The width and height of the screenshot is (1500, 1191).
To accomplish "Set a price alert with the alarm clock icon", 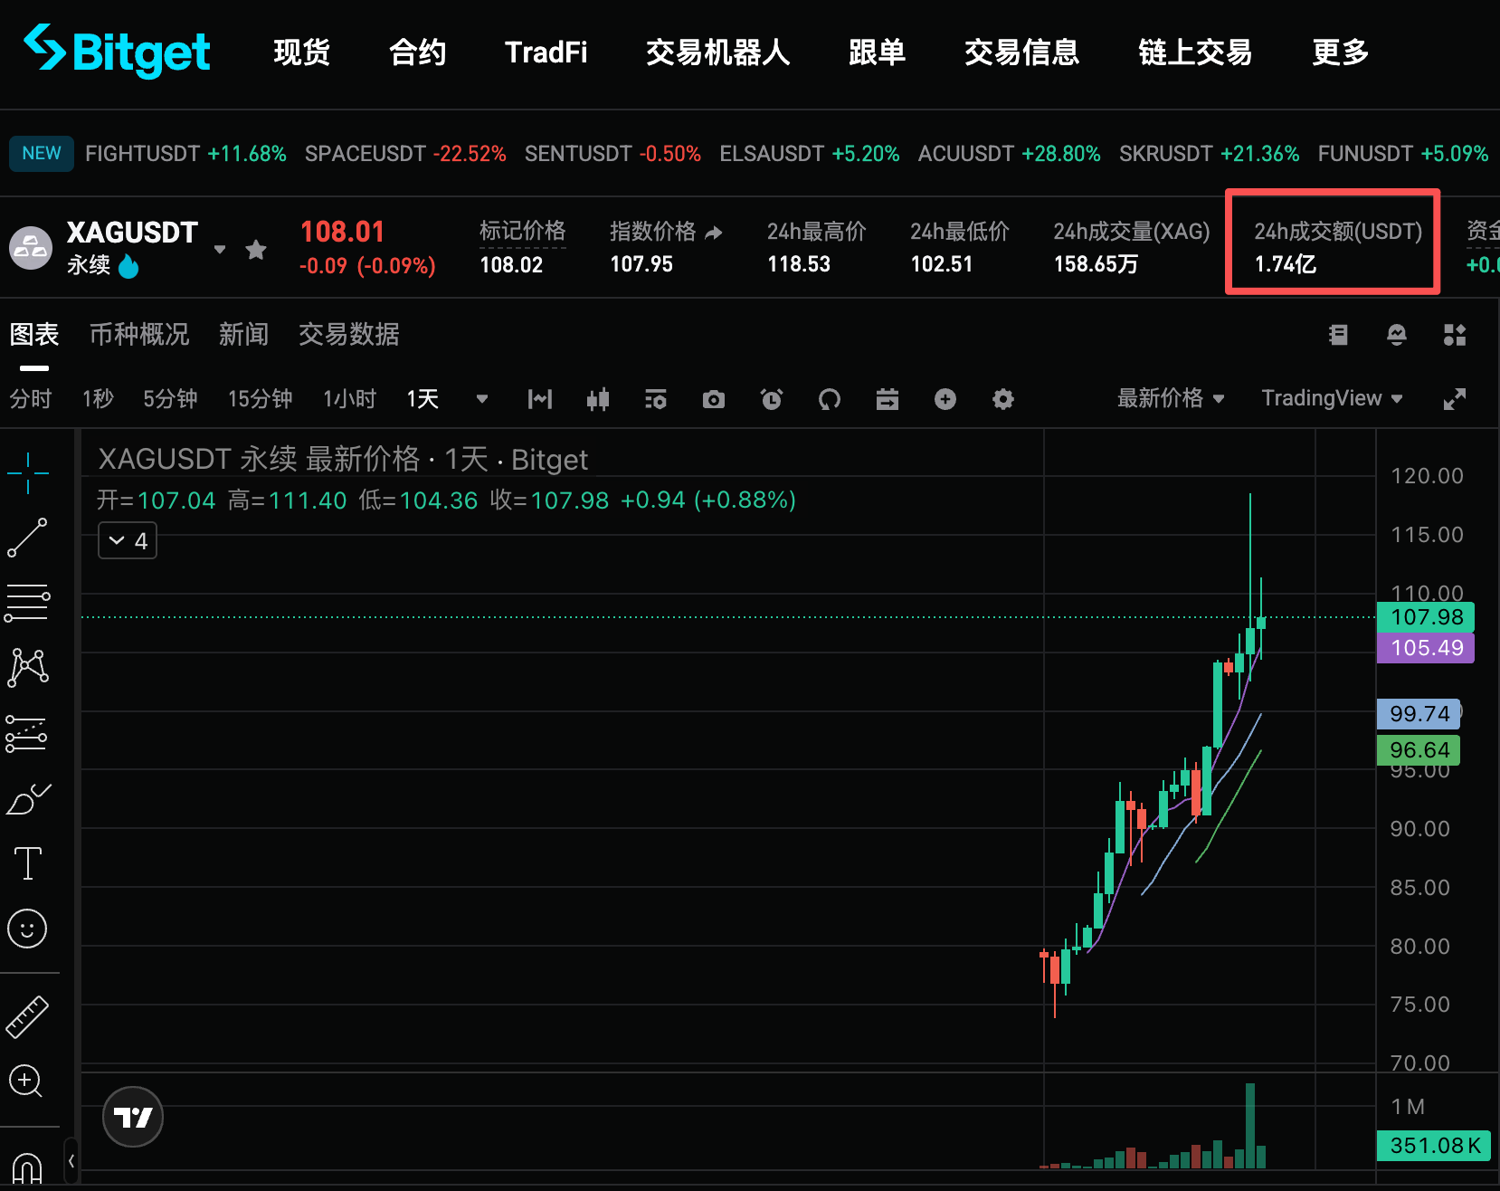I will click(772, 399).
